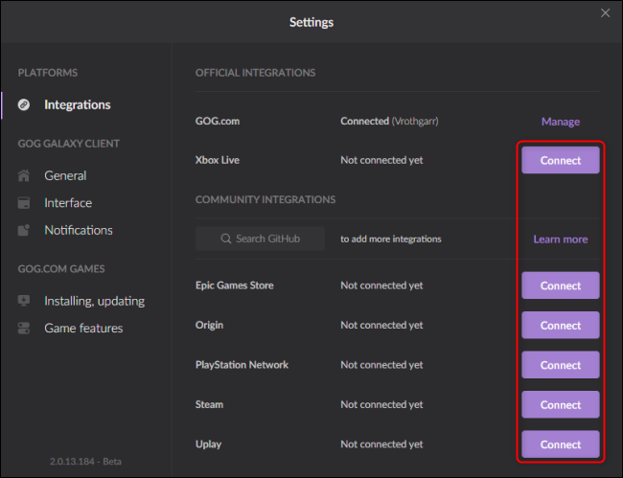This screenshot has width=623, height=478.
Task: Click the Integrations icon in the sidebar
Action: [24, 105]
